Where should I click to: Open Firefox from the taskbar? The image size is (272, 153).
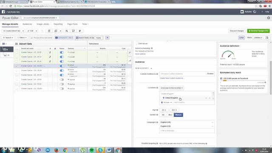point(57,150)
